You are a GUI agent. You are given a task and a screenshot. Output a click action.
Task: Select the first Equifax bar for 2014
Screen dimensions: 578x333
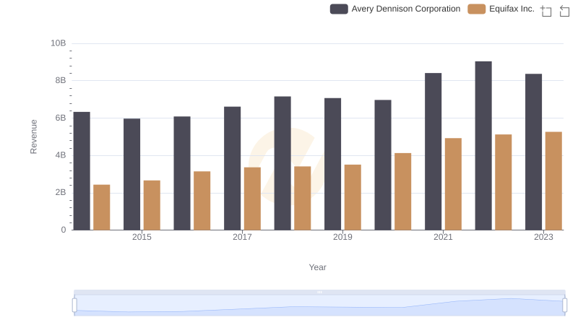tap(102, 207)
